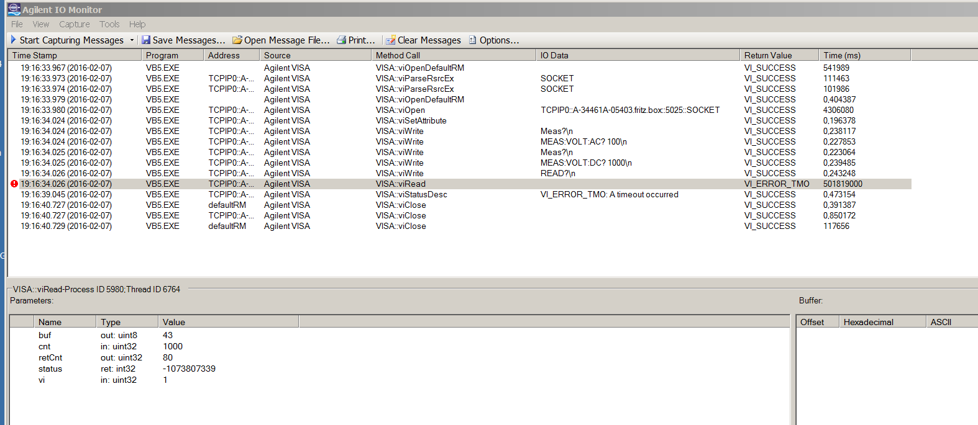Click Save Messages... button

coord(183,40)
